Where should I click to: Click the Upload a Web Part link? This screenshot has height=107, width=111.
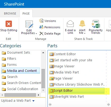16,101
